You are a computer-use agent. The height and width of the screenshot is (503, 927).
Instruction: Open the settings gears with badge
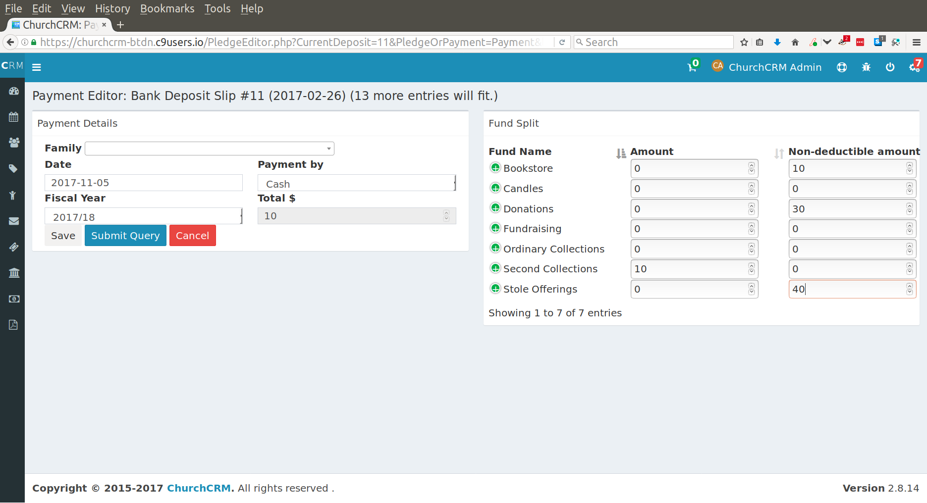click(915, 67)
